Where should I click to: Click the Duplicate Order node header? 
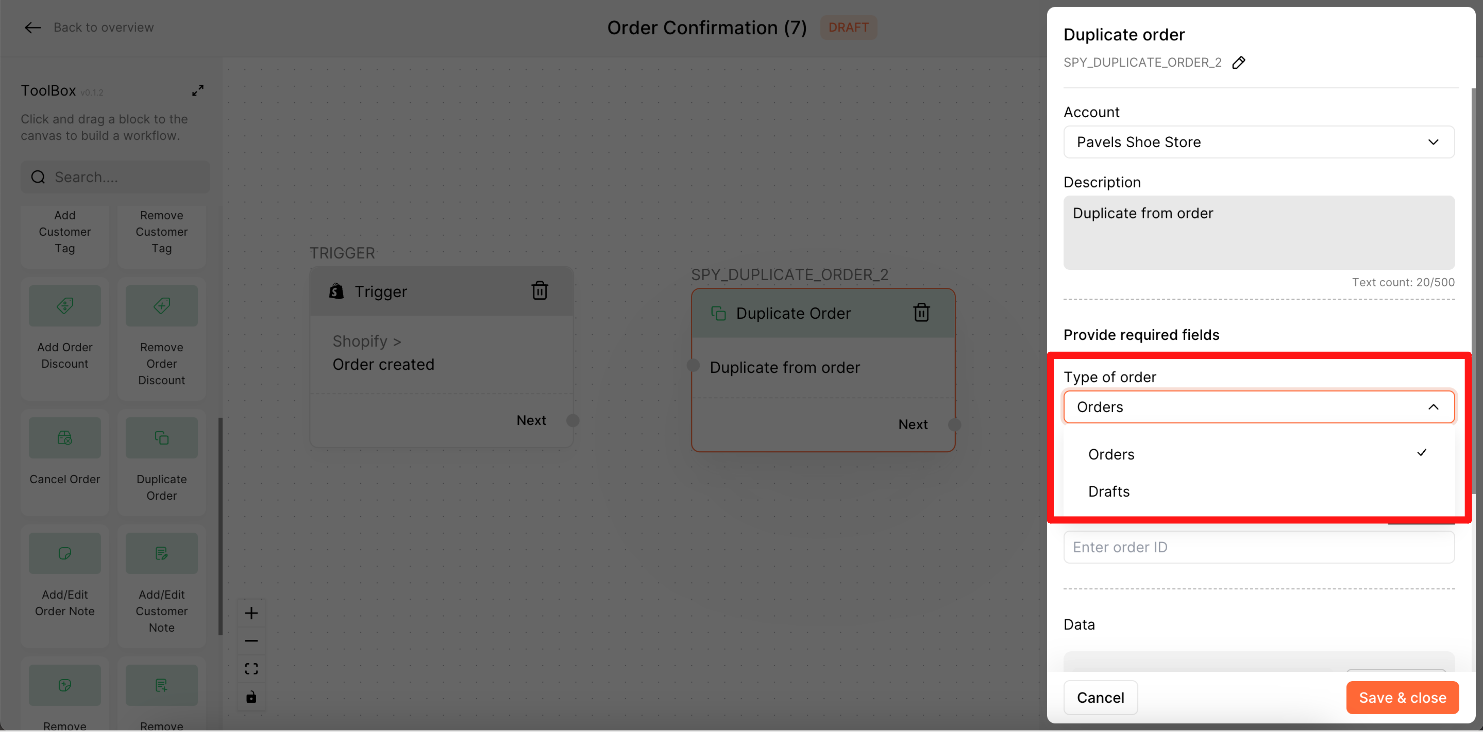coord(823,313)
